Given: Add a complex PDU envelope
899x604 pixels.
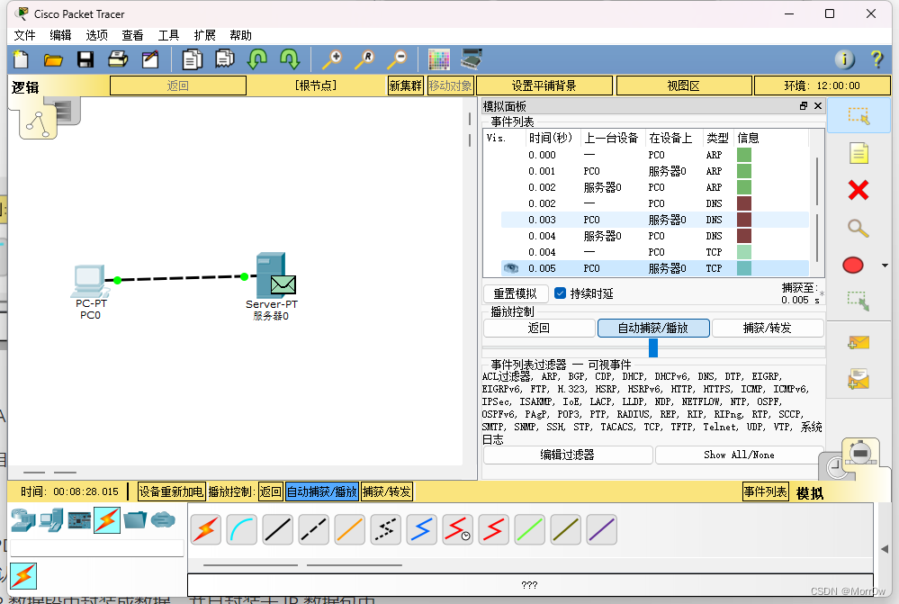Looking at the screenshot, I should [x=859, y=379].
